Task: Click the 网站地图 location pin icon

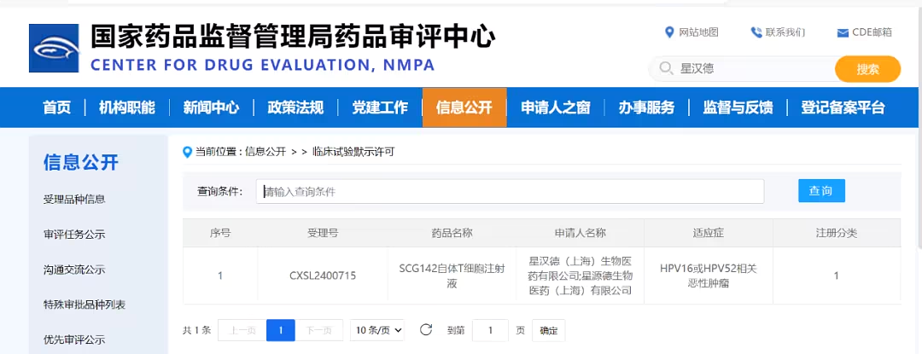Action: click(x=669, y=32)
